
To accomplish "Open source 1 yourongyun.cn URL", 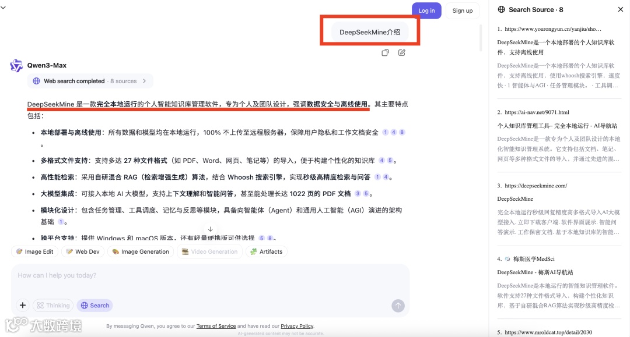I will click(553, 29).
